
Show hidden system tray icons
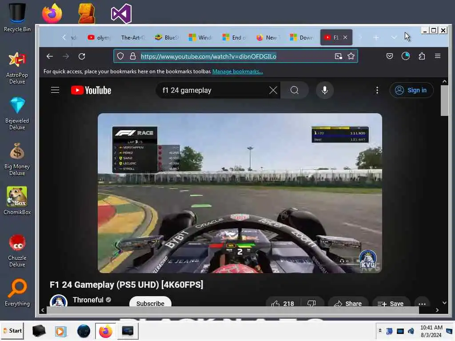(380, 331)
